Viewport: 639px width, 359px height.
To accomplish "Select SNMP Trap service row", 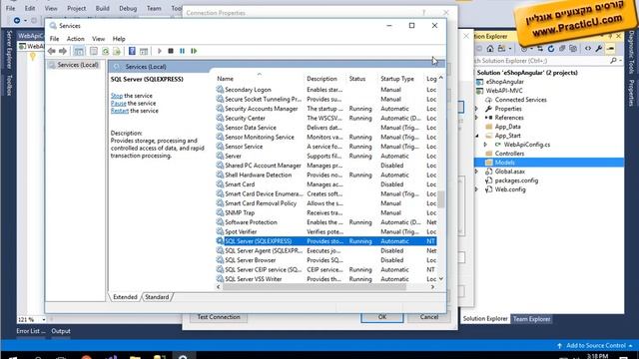I will tap(326, 212).
